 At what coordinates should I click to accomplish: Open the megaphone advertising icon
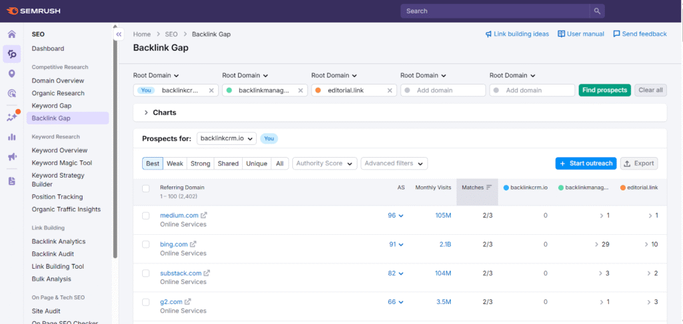tap(11, 157)
